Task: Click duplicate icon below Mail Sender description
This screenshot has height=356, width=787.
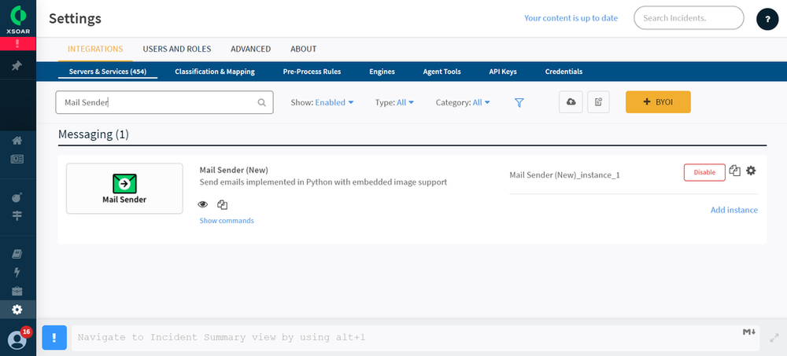Action: (223, 204)
